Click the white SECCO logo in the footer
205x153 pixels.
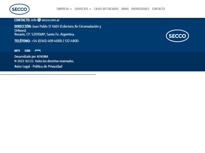[x=177, y=36]
